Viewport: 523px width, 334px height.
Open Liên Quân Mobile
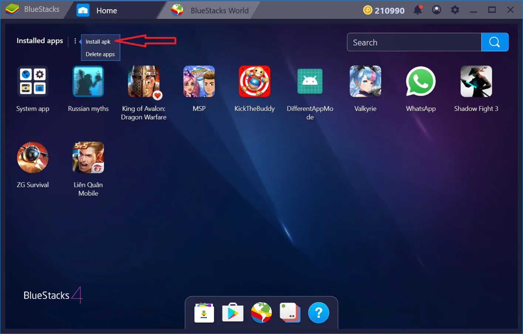(x=88, y=157)
